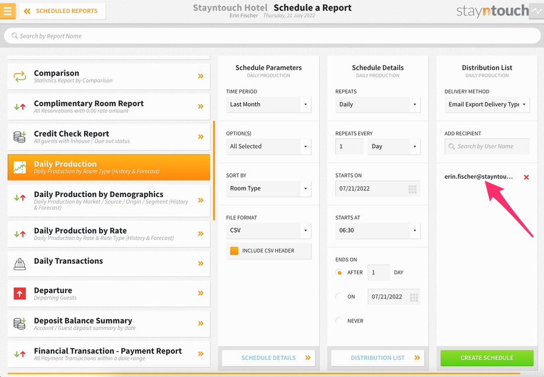Click the Starts On date field
544x377 pixels.
pos(378,189)
